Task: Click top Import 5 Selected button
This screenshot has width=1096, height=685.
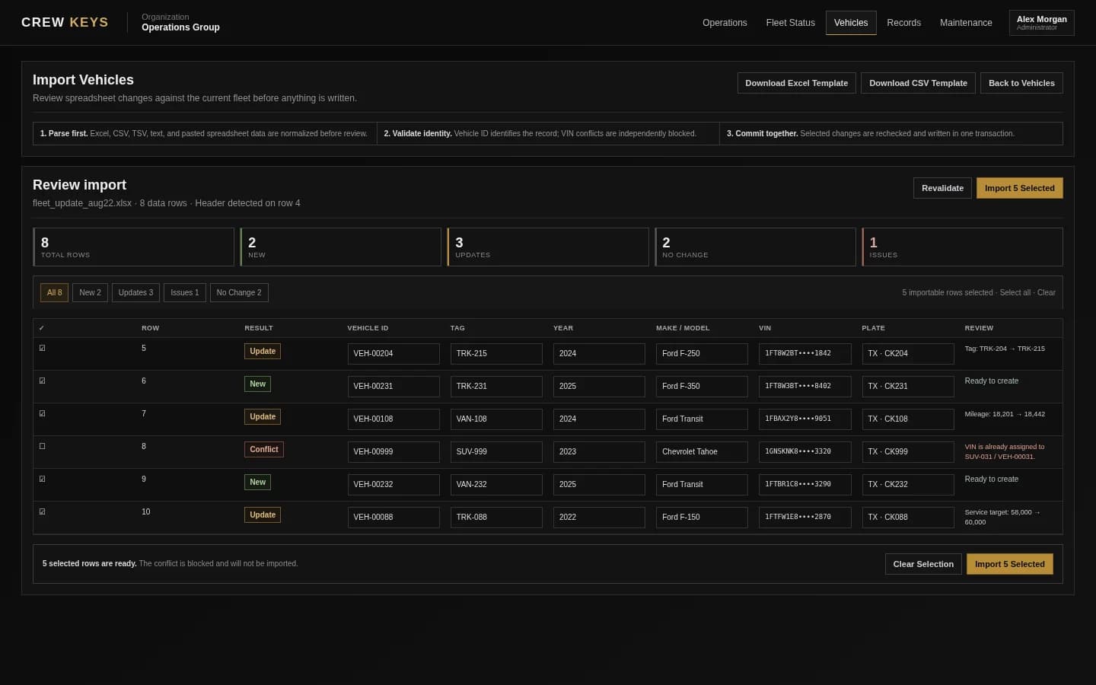Action: [1019, 188]
